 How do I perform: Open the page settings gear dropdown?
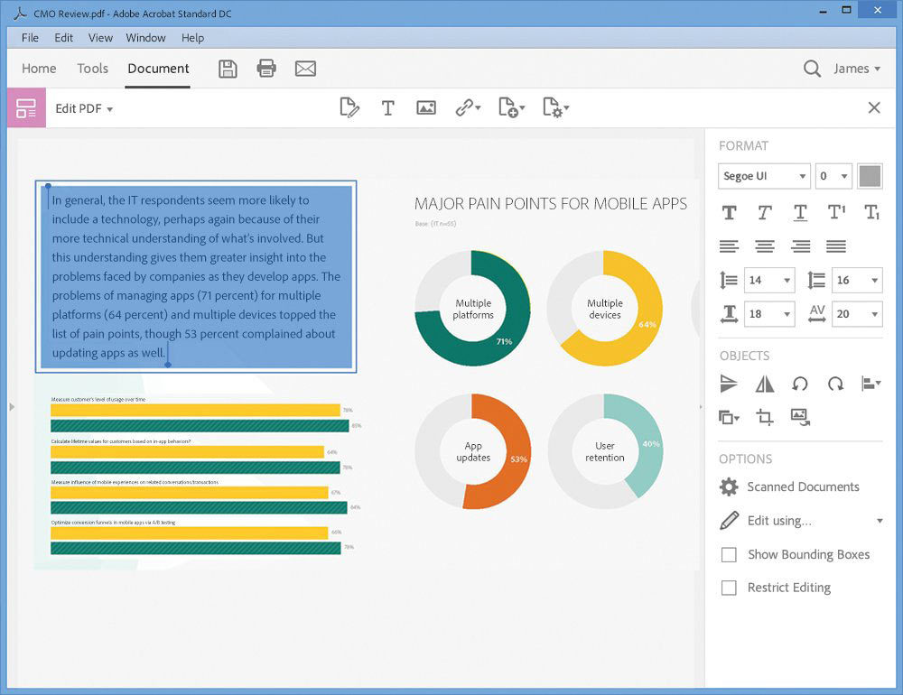pyautogui.click(x=567, y=107)
